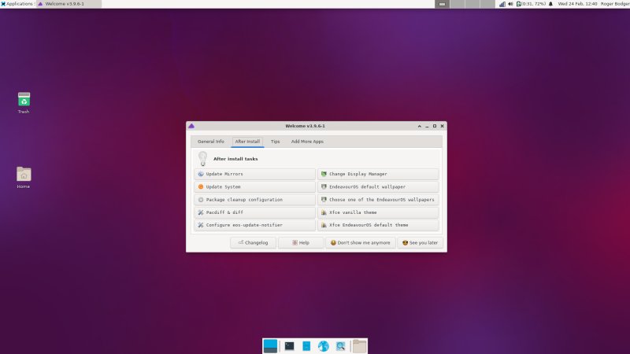The image size is (630, 354).
Task: Click the clock showing Wed 24 Feb
Action: coord(577,4)
